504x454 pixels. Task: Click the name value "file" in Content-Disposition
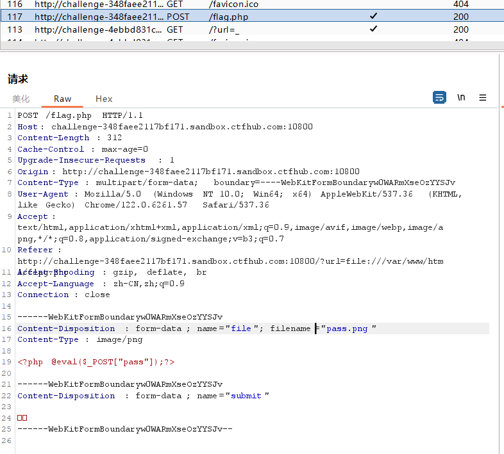(x=241, y=328)
